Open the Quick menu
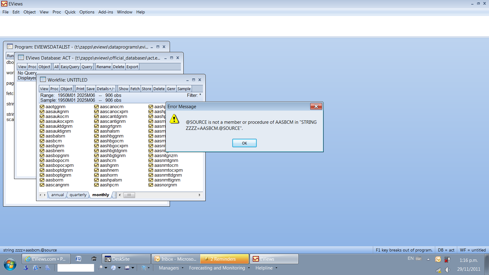The height and width of the screenshot is (275, 489). point(70,12)
